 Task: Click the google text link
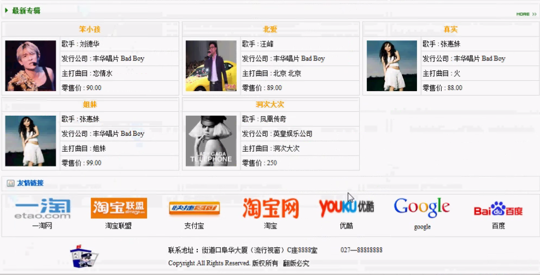[x=422, y=226]
